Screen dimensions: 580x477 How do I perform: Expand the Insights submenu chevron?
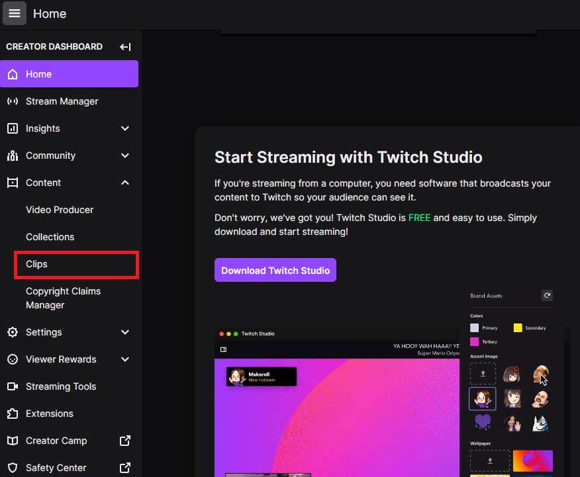pyautogui.click(x=125, y=128)
